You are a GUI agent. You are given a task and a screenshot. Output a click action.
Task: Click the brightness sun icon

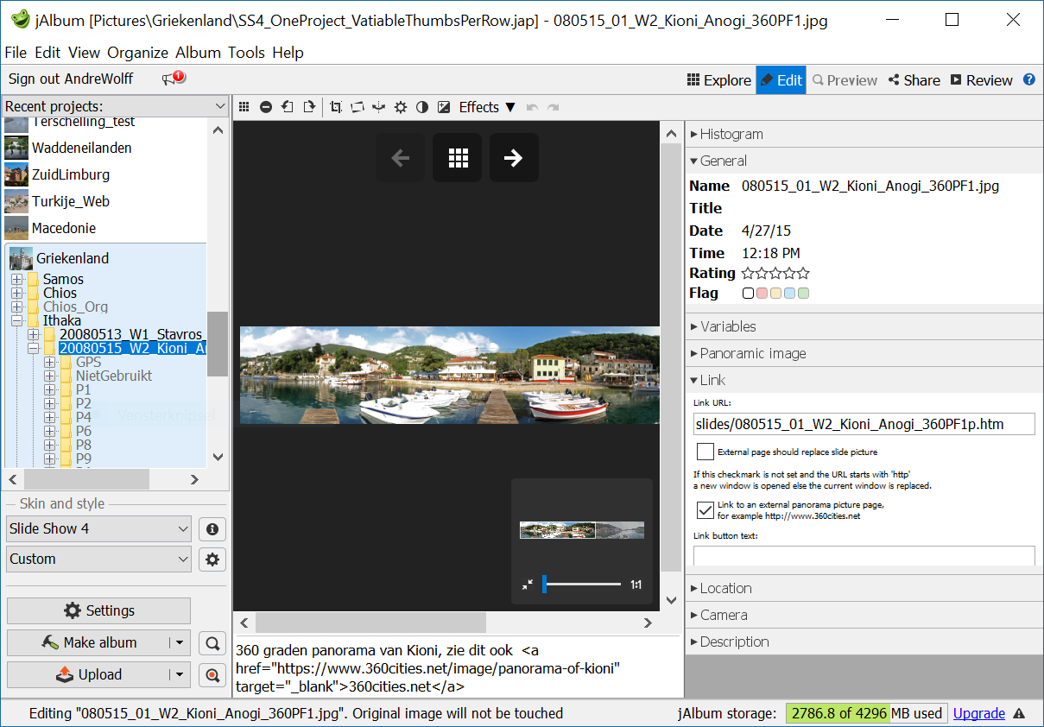(401, 107)
